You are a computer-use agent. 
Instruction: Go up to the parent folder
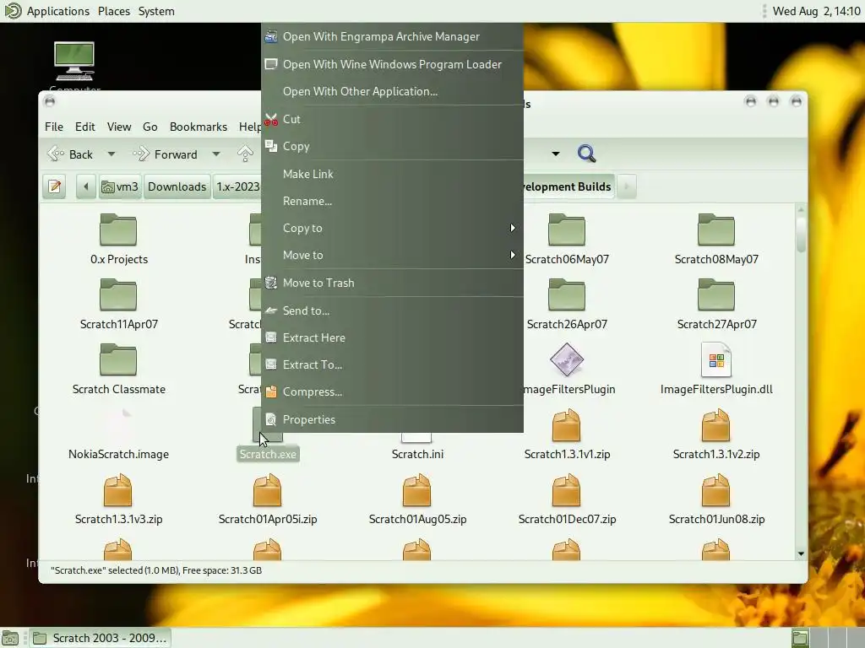click(245, 154)
